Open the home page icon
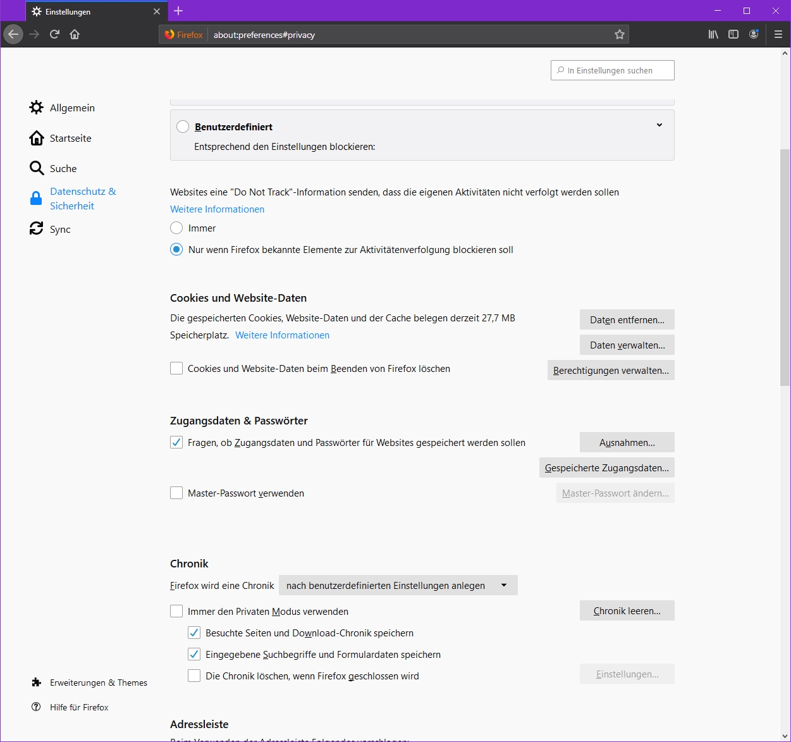The width and height of the screenshot is (791, 742). coord(75,34)
